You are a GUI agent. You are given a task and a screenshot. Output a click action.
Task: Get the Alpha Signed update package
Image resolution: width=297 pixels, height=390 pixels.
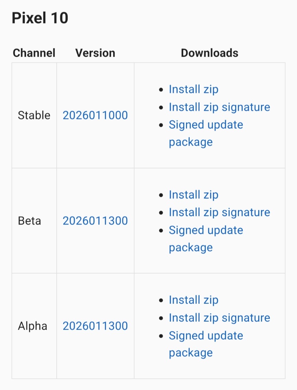pyautogui.click(x=206, y=336)
